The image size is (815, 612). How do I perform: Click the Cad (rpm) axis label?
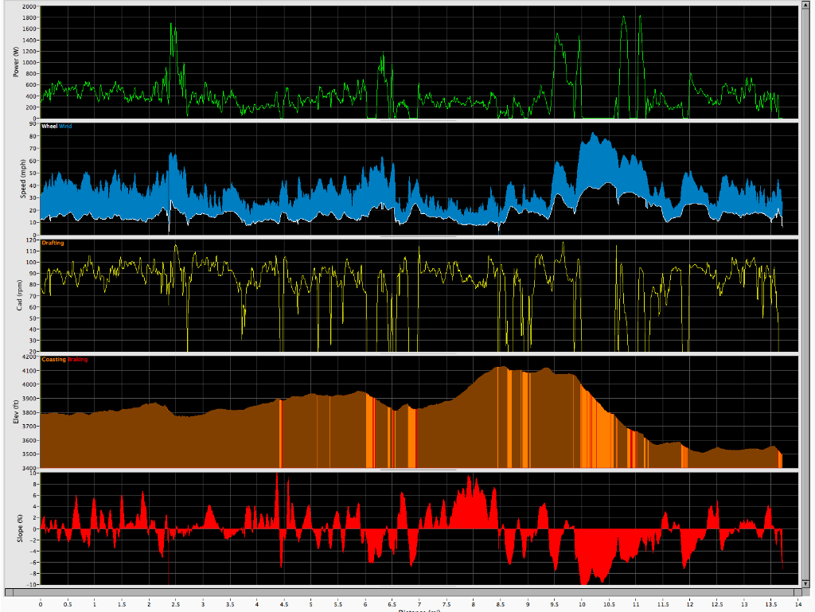(x=16, y=294)
